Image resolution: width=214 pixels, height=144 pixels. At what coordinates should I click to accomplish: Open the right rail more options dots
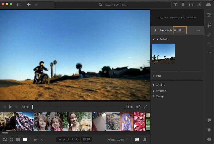[x=209, y=53]
